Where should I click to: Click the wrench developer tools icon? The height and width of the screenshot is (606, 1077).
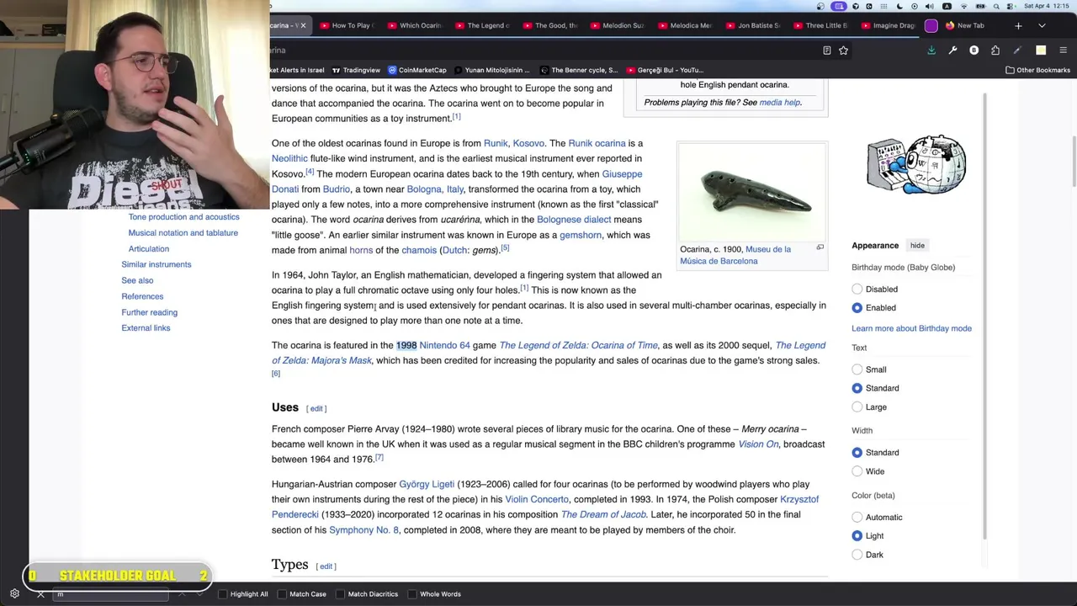coord(952,50)
